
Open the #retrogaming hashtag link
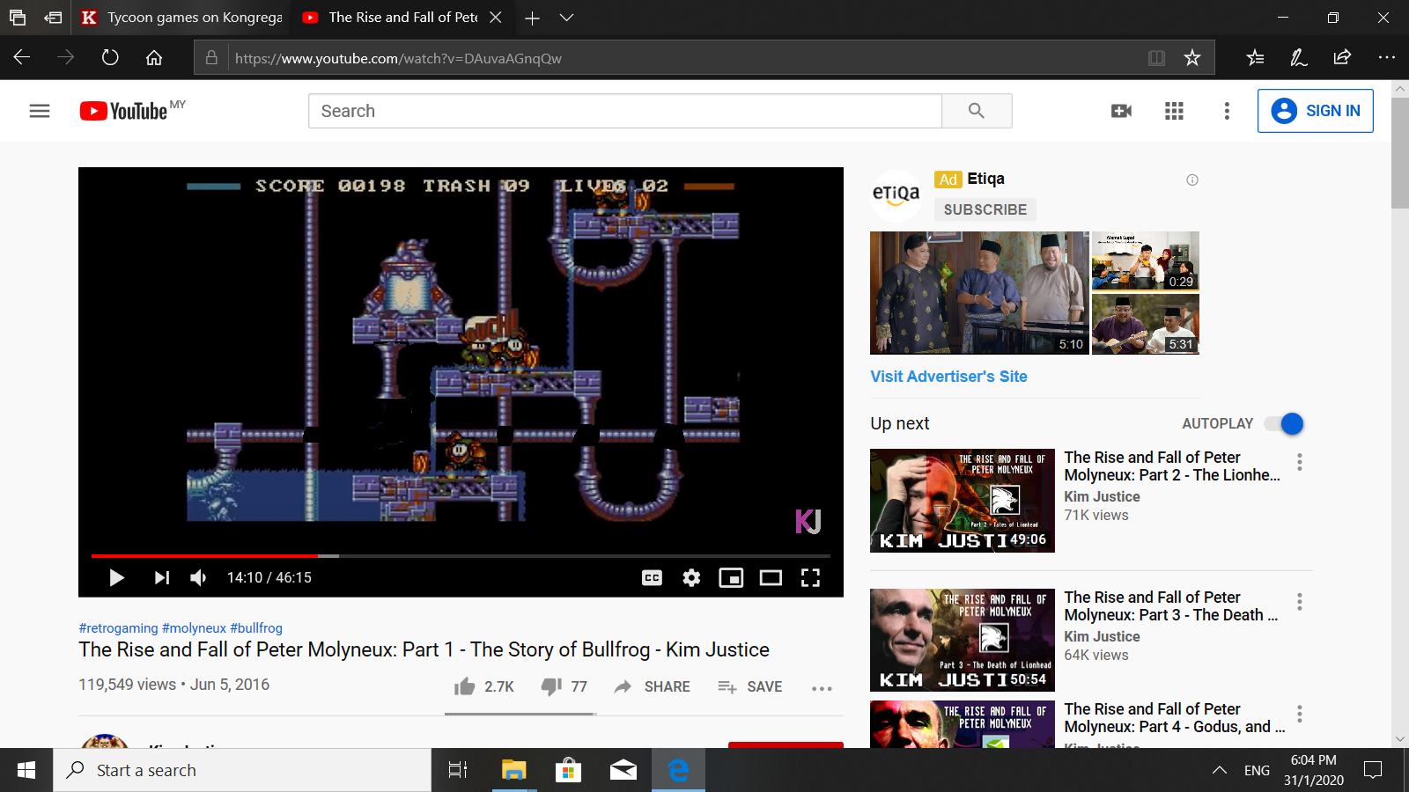pos(119,628)
